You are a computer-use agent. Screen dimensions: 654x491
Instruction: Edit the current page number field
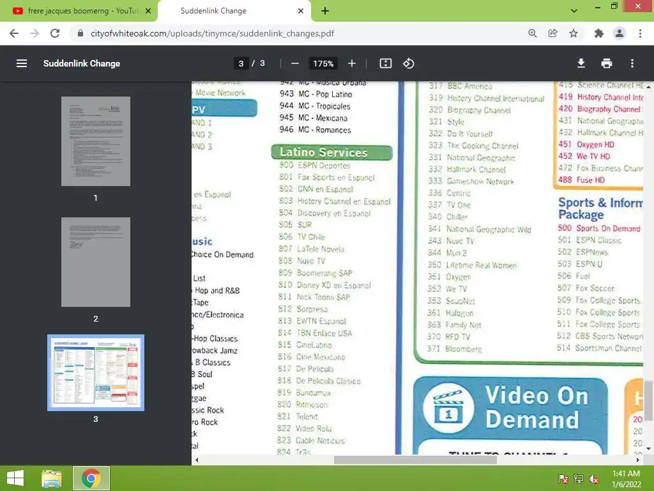click(241, 63)
